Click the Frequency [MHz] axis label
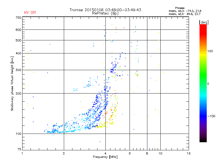Image resolution: width=222 pixels, height=167 pixels. point(105,157)
